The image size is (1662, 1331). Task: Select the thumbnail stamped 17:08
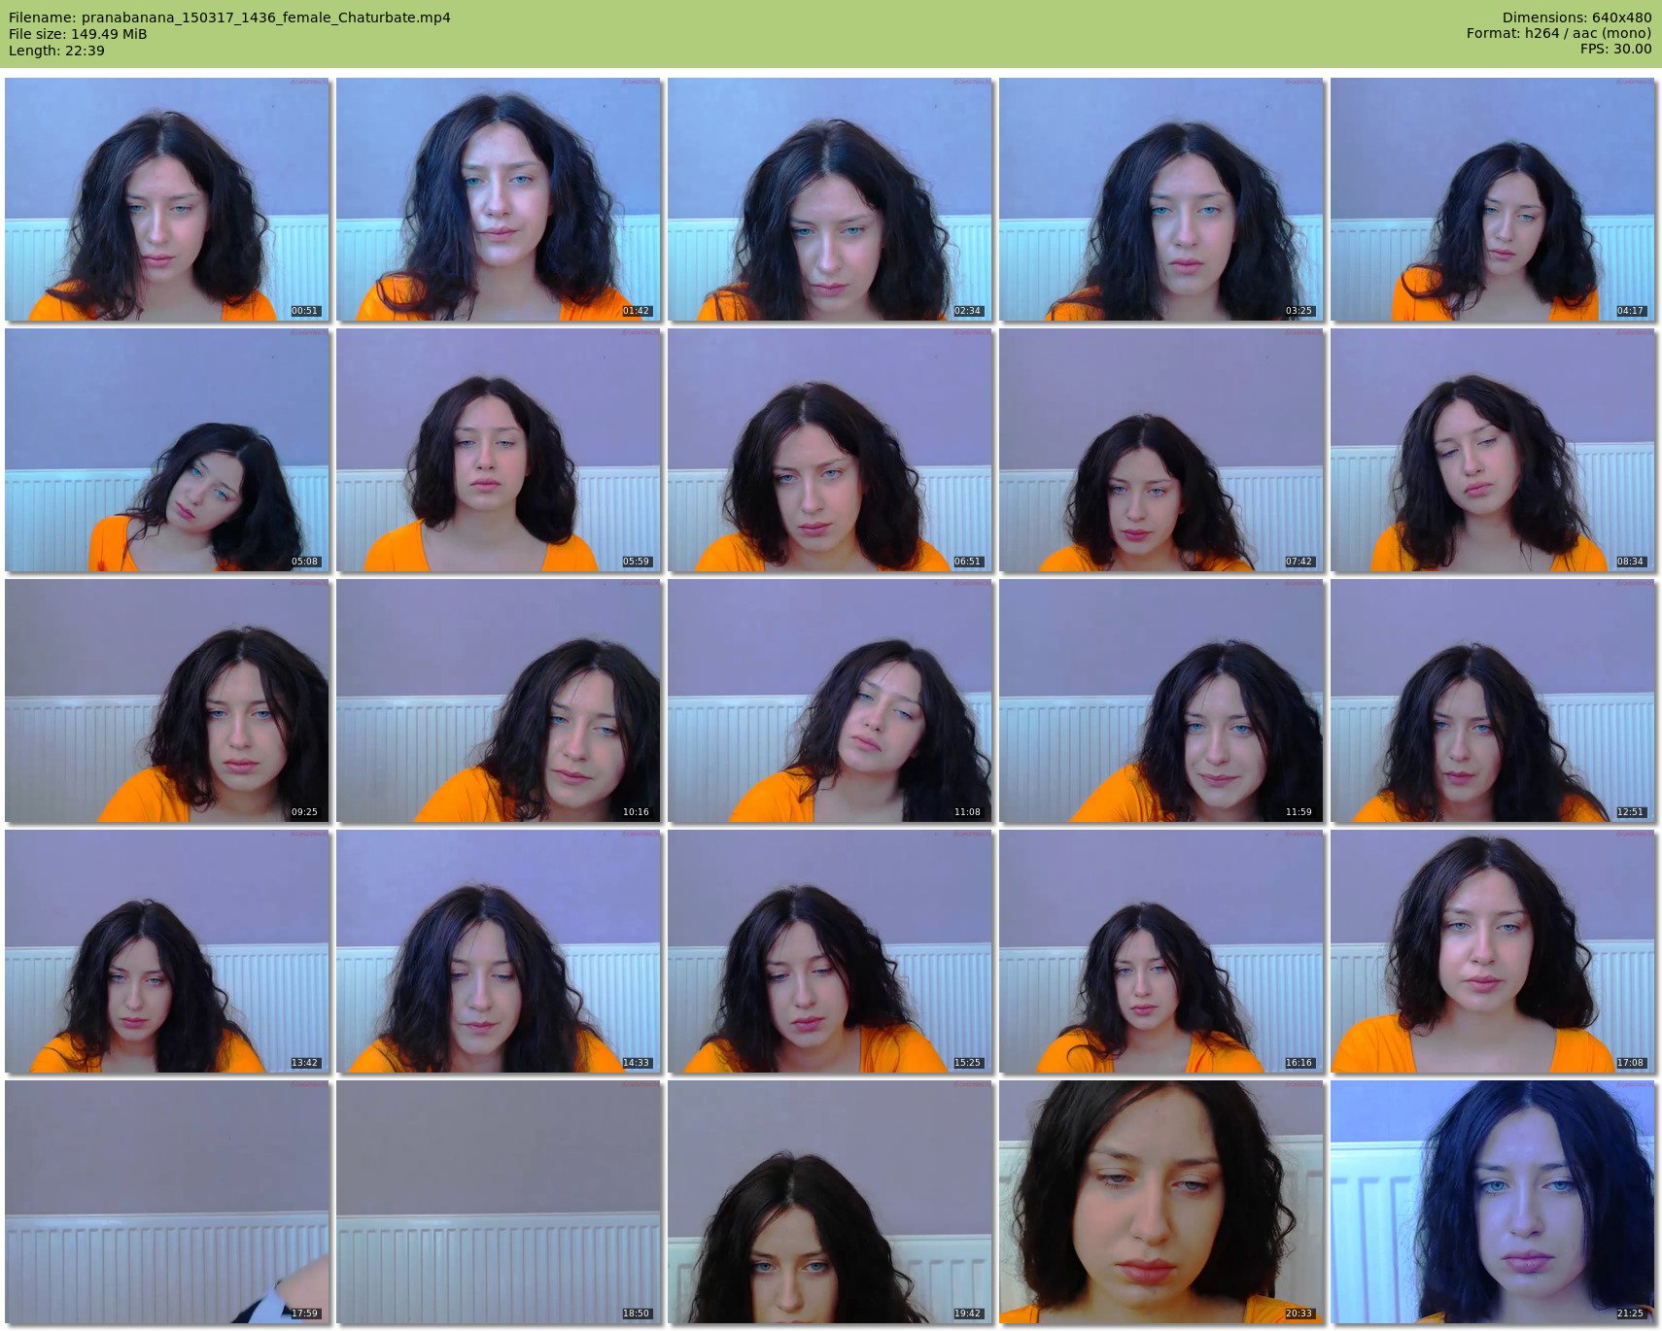[1493, 951]
